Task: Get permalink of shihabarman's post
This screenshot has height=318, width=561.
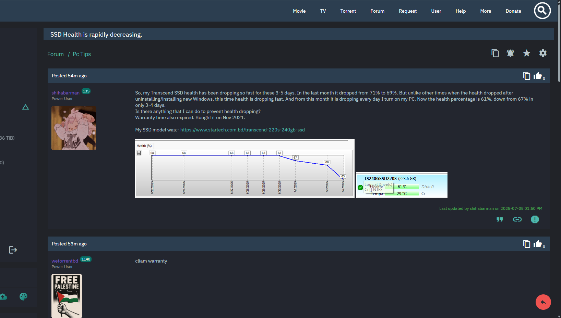Action: (x=517, y=219)
